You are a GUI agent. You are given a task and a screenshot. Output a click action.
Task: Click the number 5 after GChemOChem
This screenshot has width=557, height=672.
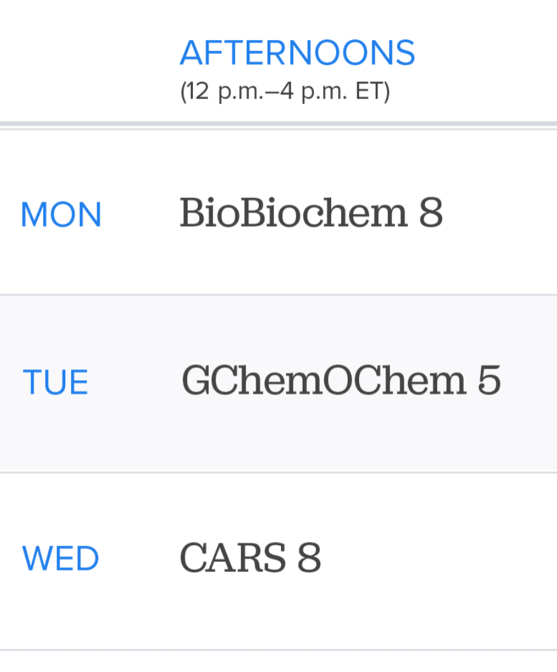488,381
